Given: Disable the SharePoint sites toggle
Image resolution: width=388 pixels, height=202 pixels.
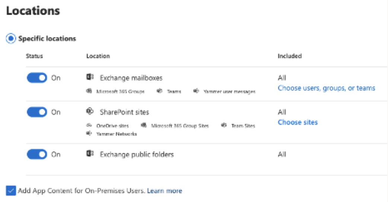Looking at the screenshot, I should (x=37, y=112).
